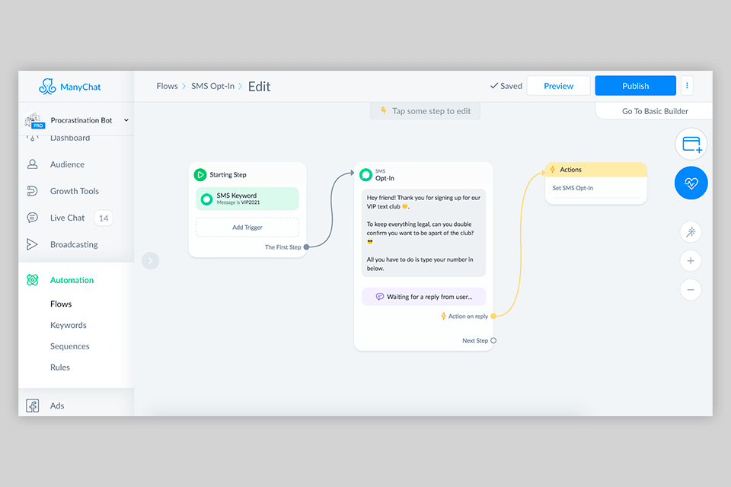Image resolution: width=731 pixels, height=487 pixels.
Task: Click the Broadcasting paper plane icon
Action: click(32, 244)
